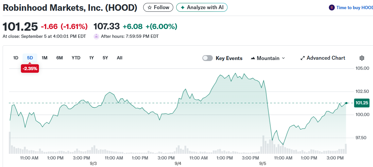Click the 101.25 current price chart label
The height and width of the screenshot is (167, 373).
(x=362, y=103)
